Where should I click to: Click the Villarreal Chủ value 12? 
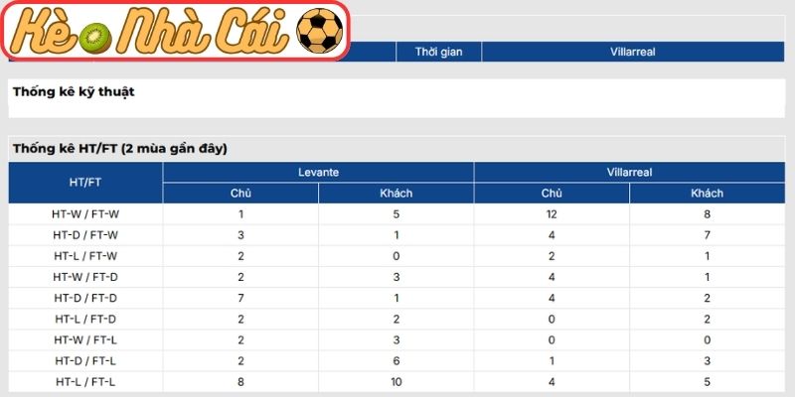point(552,213)
